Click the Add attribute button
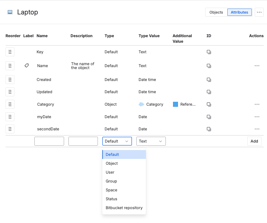267x223 pixels. coord(254,141)
